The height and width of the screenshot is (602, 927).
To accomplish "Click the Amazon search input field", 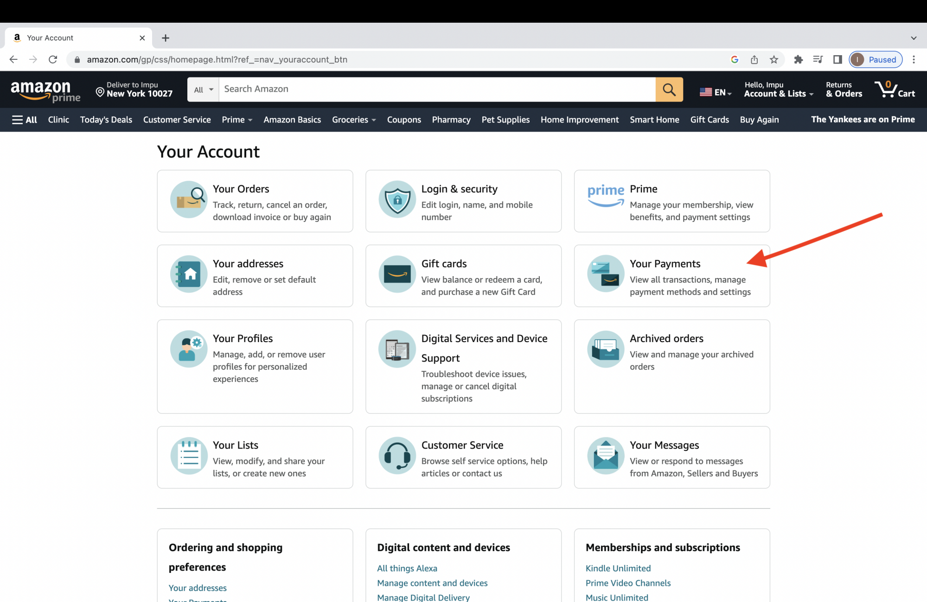I will click(x=438, y=89).
